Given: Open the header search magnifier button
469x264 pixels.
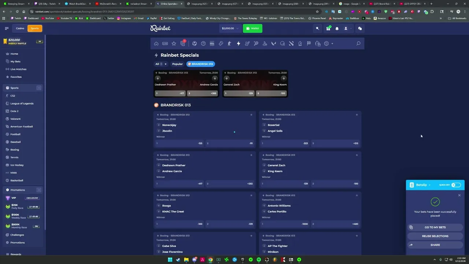Looking at the screenshot, I should (318, 28).
